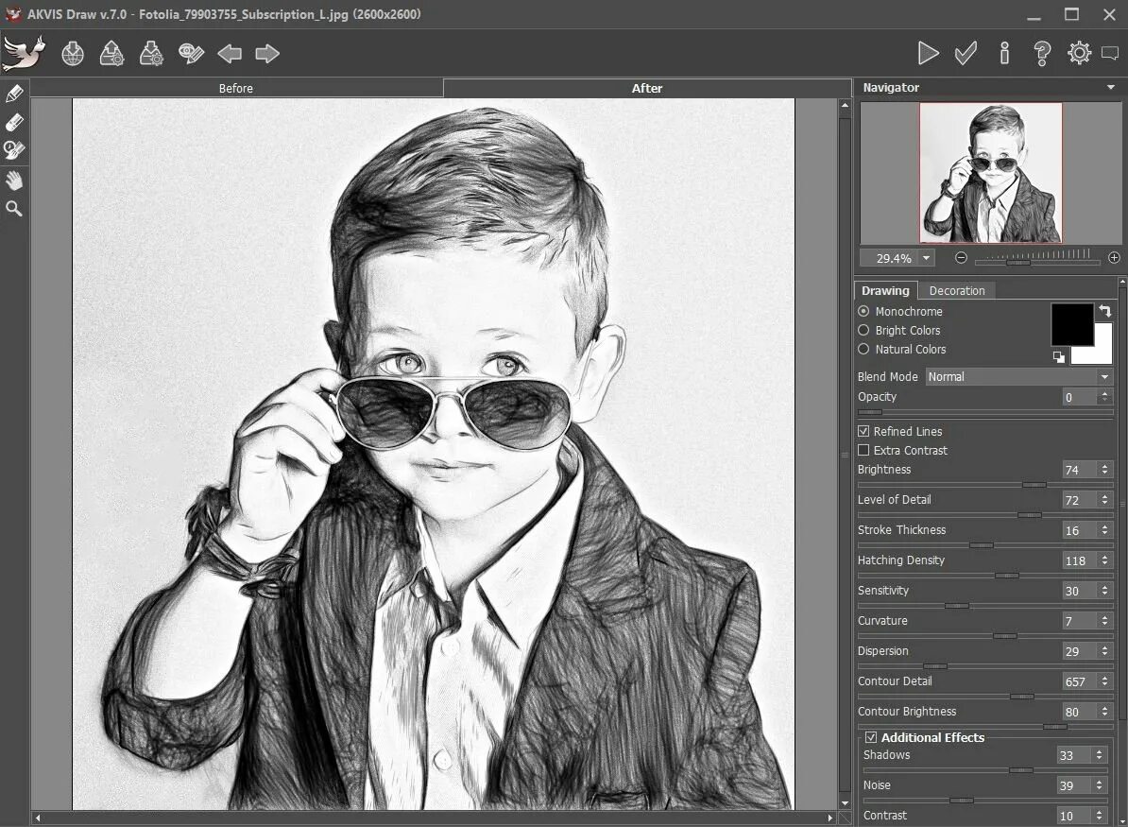Open the Blend Mode dropdown
The image size is (1128, 827).
[x=1018, y=377]
